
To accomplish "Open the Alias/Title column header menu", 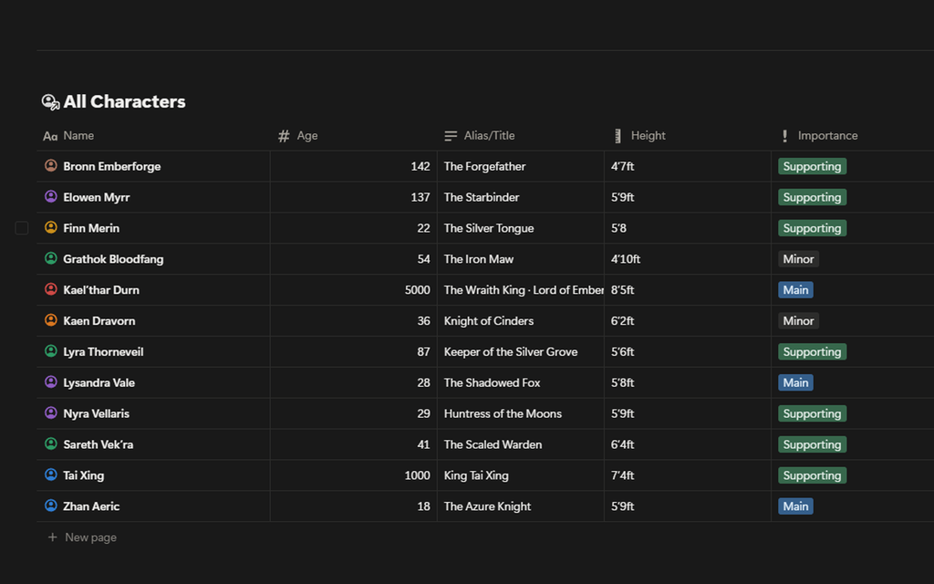I will click(x=489, y=136).
